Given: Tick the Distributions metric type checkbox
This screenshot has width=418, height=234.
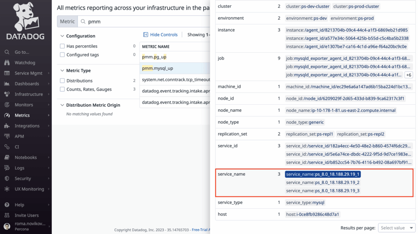Looking at the screenshot, I should point(62,81).
